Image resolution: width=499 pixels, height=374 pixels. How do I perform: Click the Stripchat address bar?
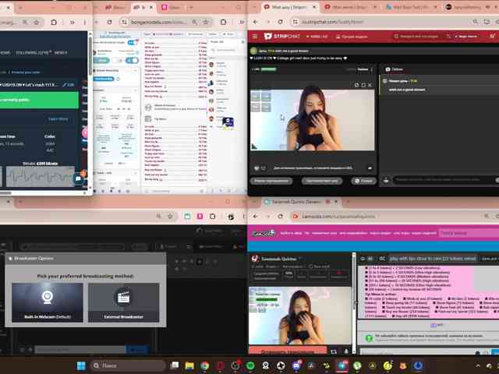coord(383,22)
